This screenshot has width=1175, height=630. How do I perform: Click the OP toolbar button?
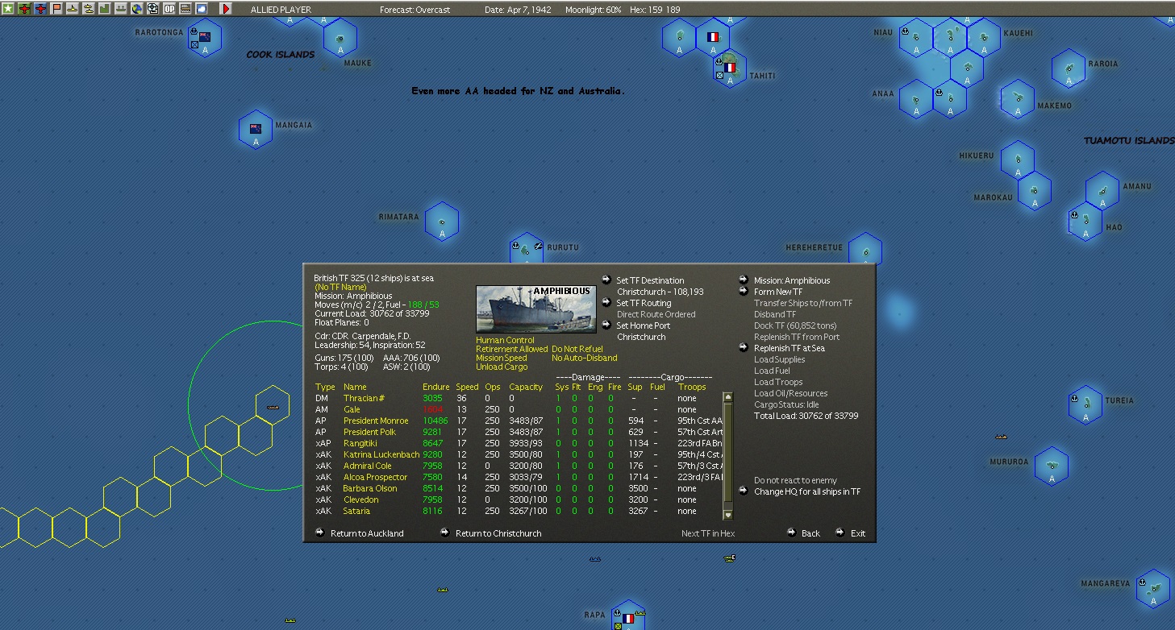pyautogui.click(x=169, y=8)
